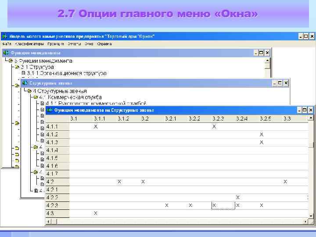The image size is (316, 237).
Task: Click the Структурные звенья window icon
Action: click(x=25, y=83)
